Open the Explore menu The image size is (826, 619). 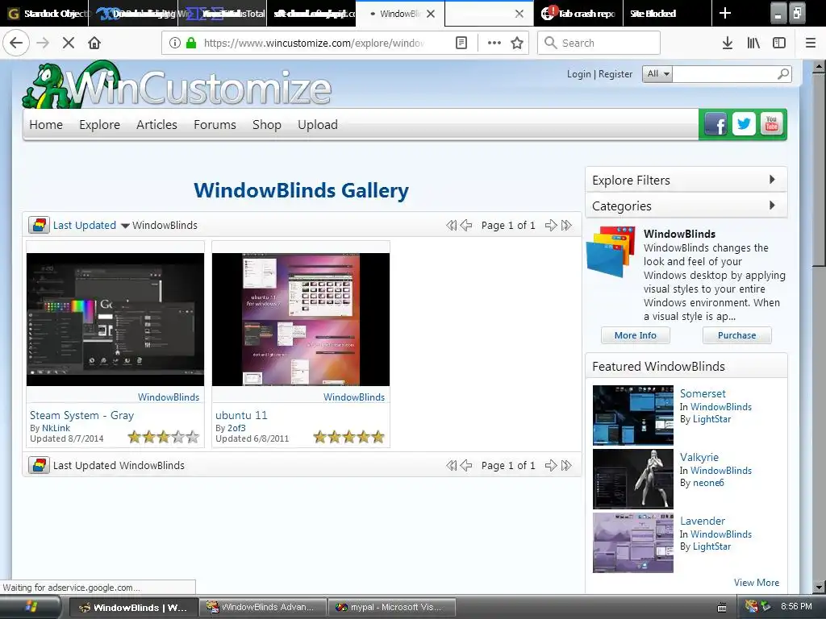click(99, 125)
